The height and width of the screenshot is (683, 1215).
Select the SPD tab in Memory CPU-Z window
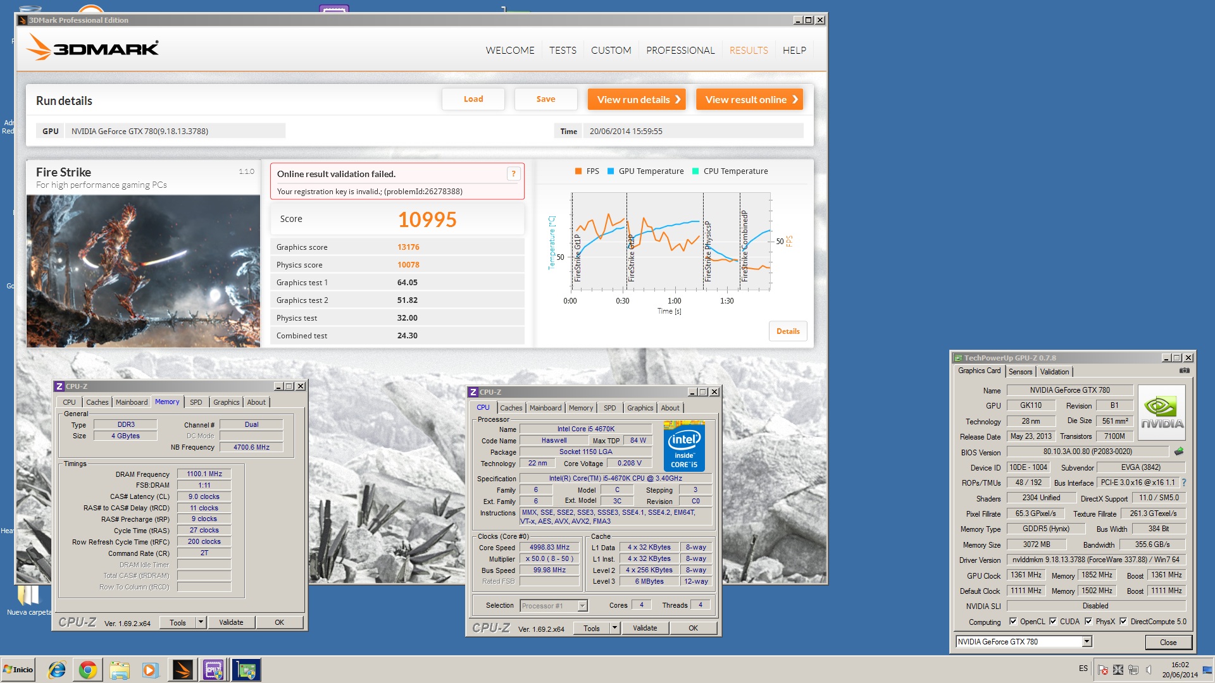point(196,402)
